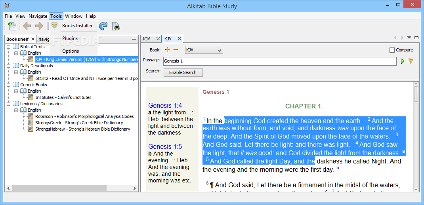The image size is (424, 205).
Task: Close the Bookshelf tab
Action: pos(33,39)
